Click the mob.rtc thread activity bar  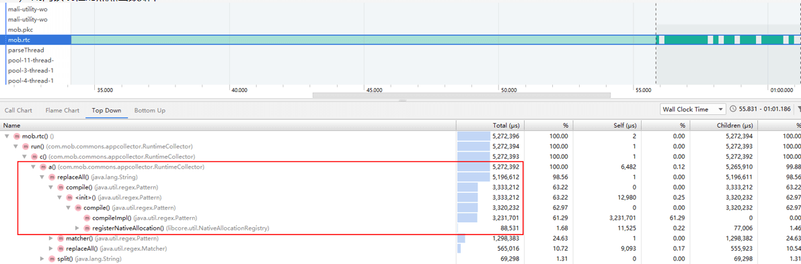point(436,40)
